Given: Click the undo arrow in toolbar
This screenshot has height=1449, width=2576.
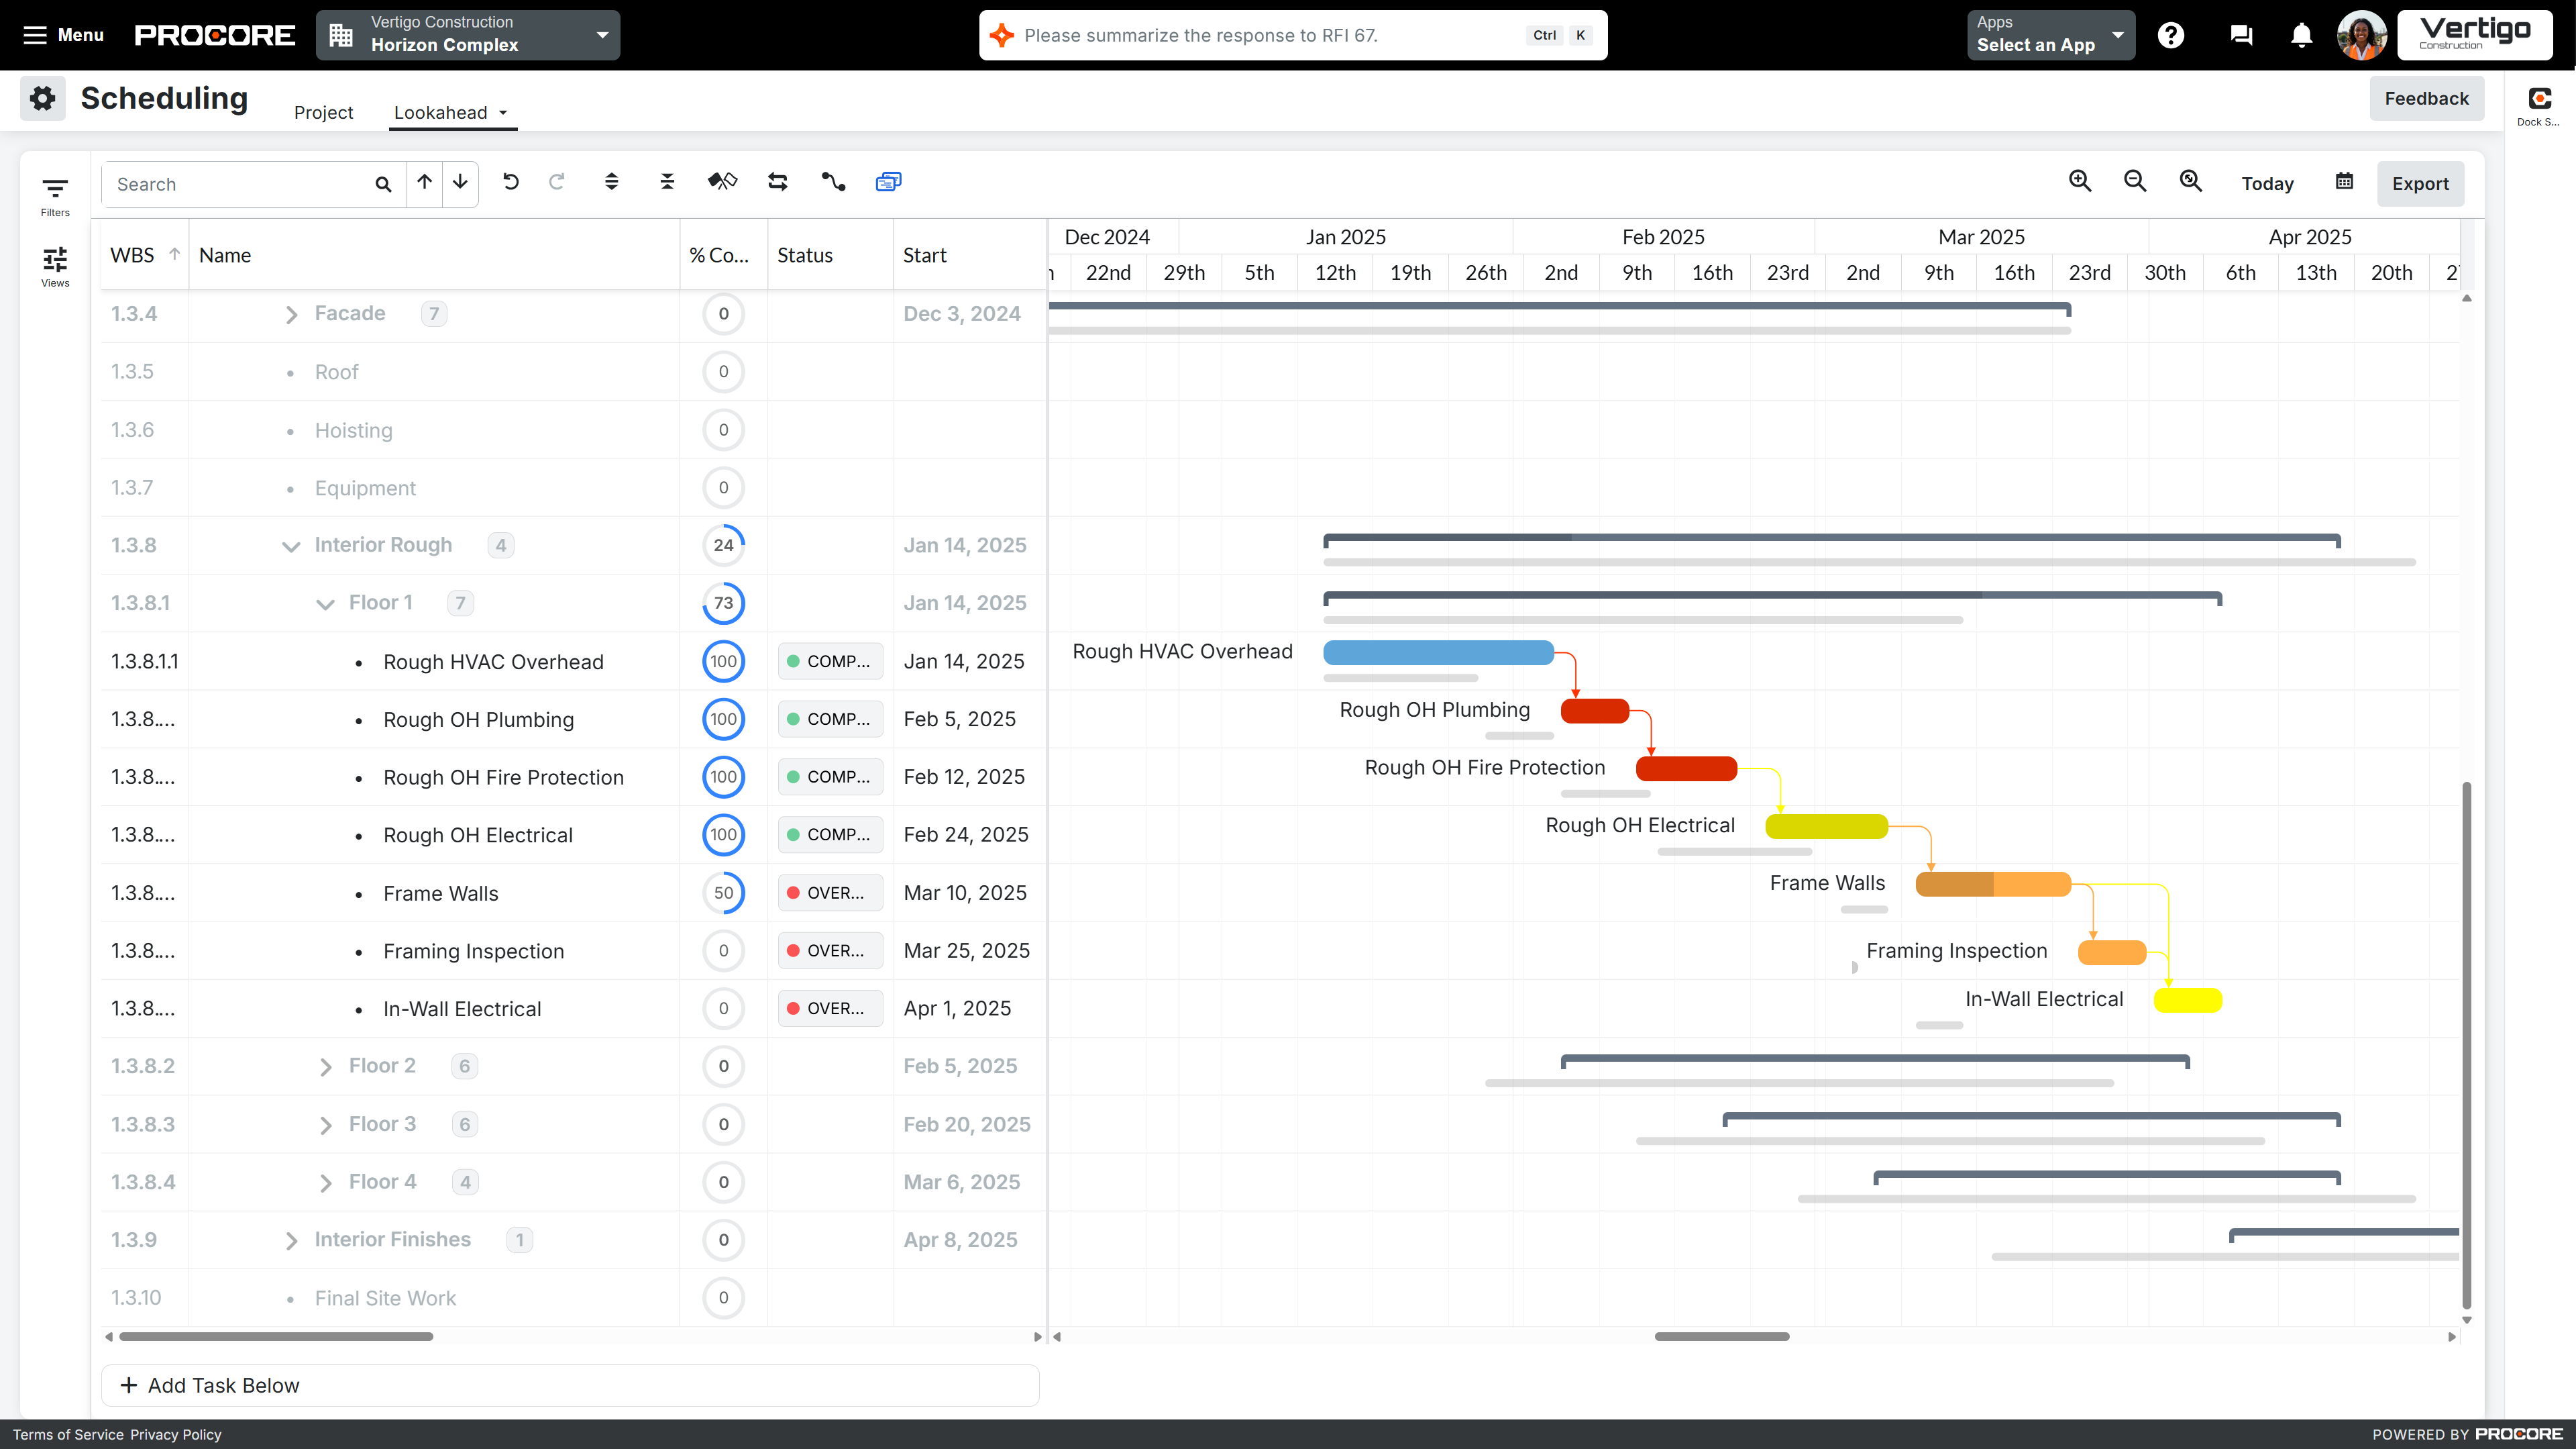Looking at the screenshot, I should coord(510,182).
